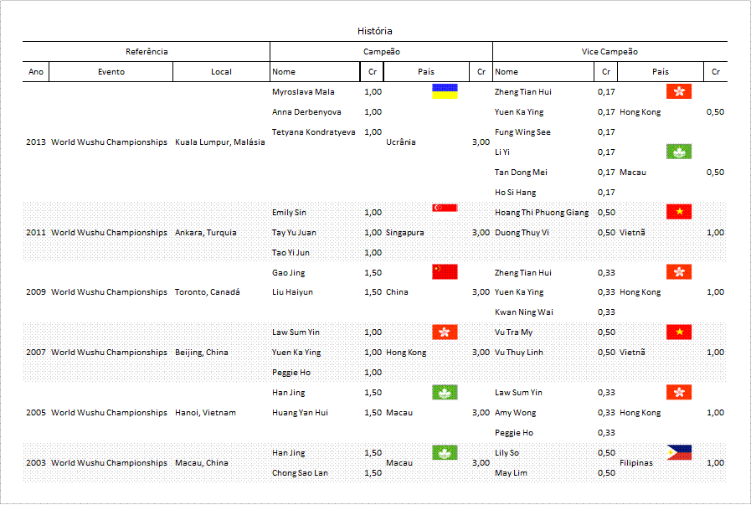Click Hong Kong flag beside Zheng Tian Hui 0,17

[679, 91]
